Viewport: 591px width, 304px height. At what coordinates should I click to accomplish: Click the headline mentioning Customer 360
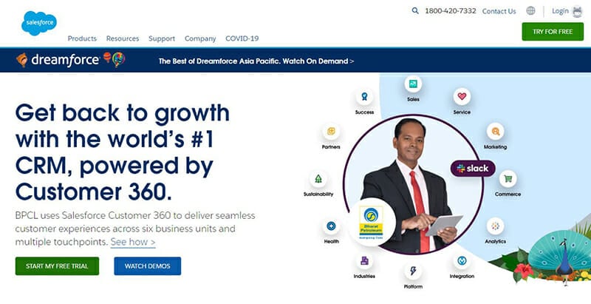pyautogui.click(x=123, y=152)
